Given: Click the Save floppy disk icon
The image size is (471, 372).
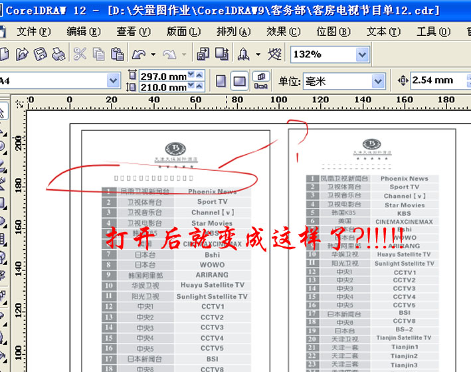Looking at the screenshot, I should pyautogui.click(x=41, y=54).
